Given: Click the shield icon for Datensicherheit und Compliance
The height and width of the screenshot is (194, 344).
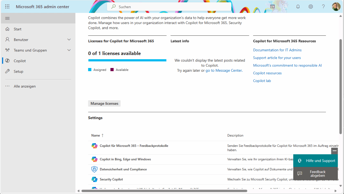Looking at the screenshot, I should click(95, 169).
